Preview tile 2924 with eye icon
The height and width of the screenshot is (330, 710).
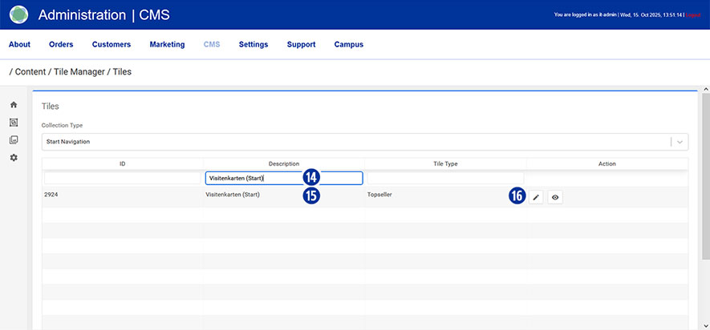coord(555,196)
